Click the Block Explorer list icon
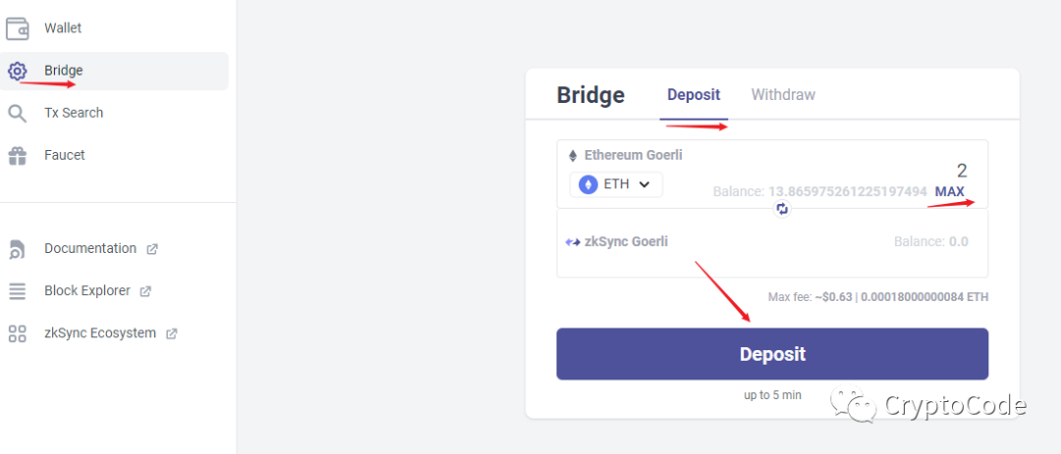 coord(17,291)
